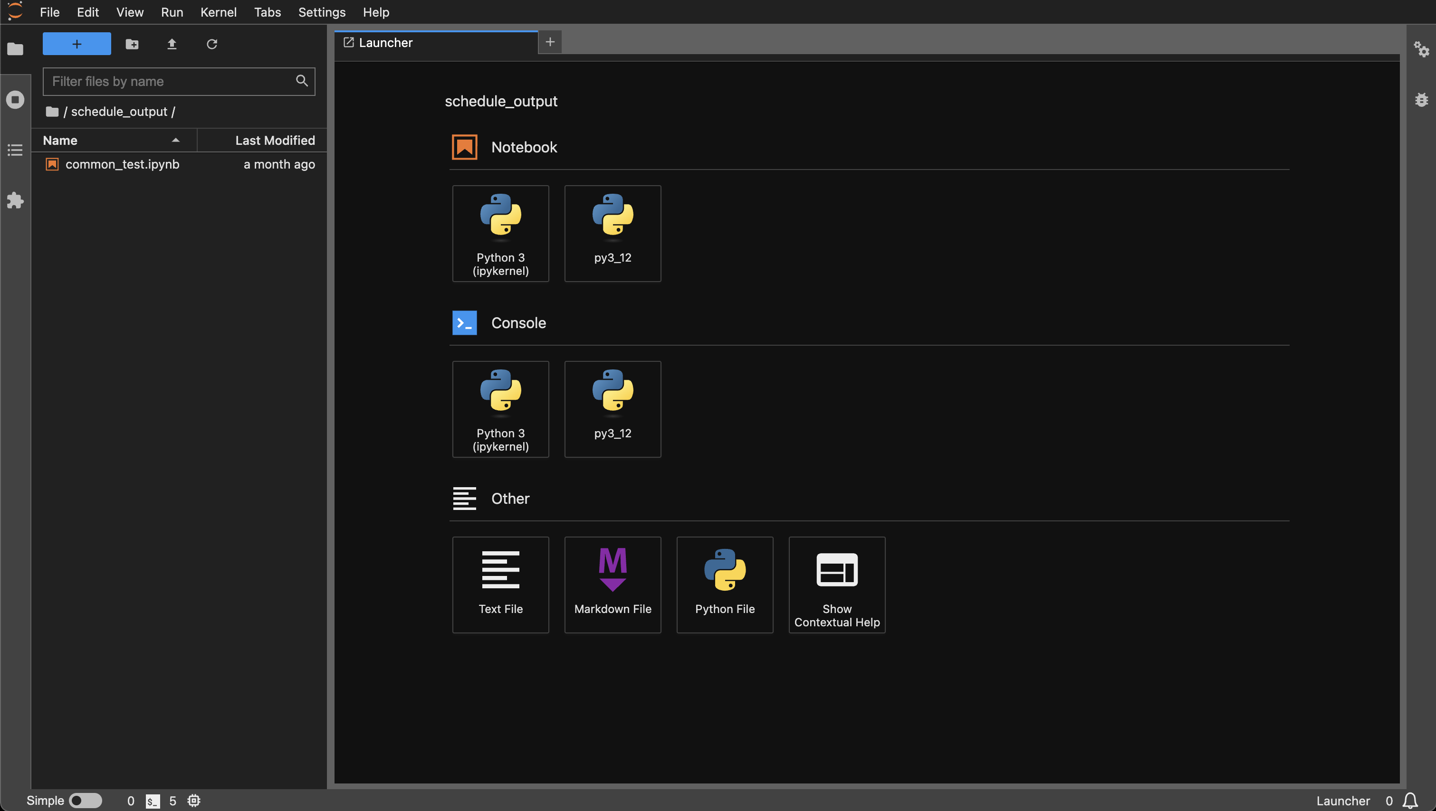This screenshot has height=811, width=1436.
Task: Toggle Simple interface mode switch
Action: pyautogui.click(x=85, y=801)
